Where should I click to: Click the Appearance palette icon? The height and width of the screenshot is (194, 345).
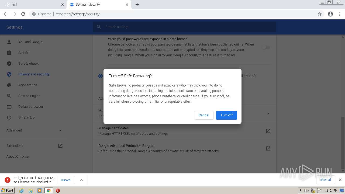9,85
